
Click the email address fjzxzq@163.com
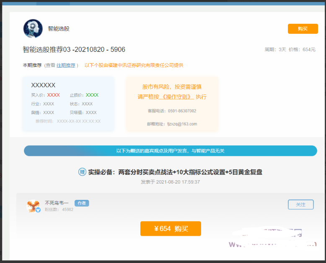point(176,124)
